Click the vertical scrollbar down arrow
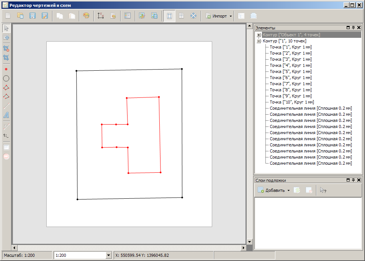This screenshot has height=261, width=365. [250, 242]
